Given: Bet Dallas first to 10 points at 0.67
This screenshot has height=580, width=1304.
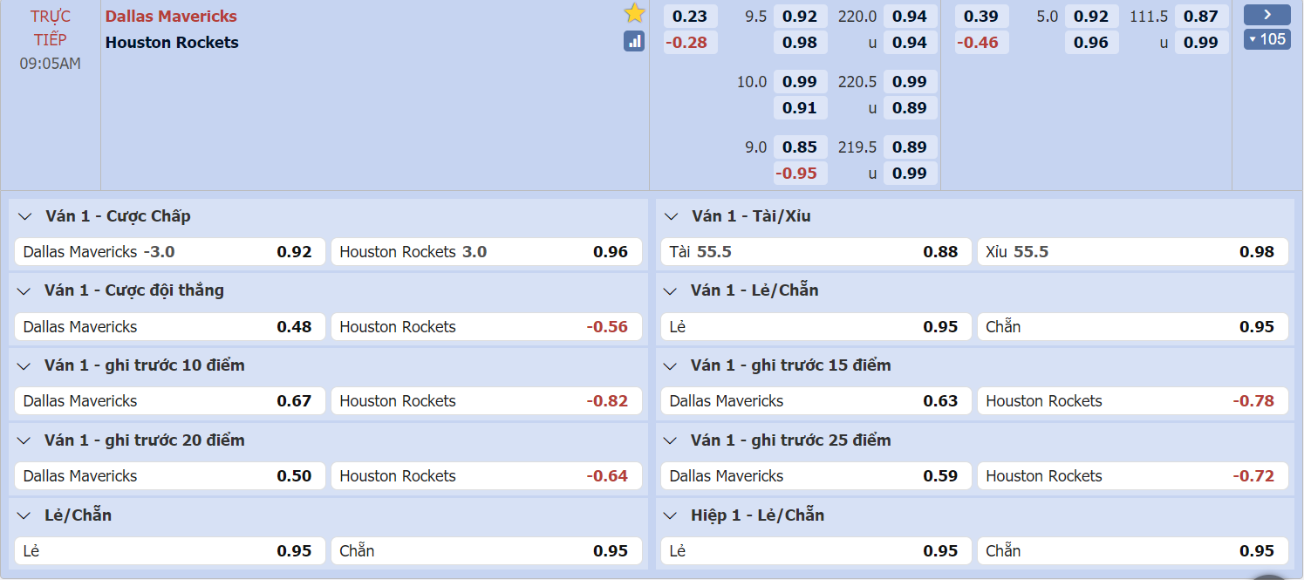Looking at the screenshot, I should pyautogui.click(x=170, y=401).
